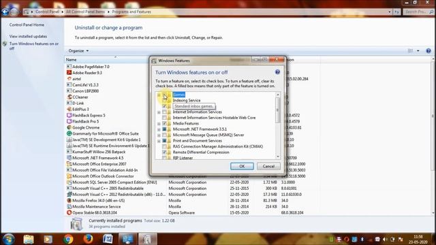436x245 pixels.
Task: Click the Windows Features list scrollbar thumb
Action: [x=277, y=110]
